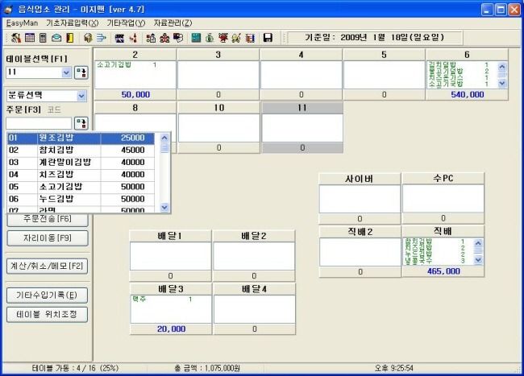
Task: Select item 06 누드김밥 in the list
Action: (81, 199)
